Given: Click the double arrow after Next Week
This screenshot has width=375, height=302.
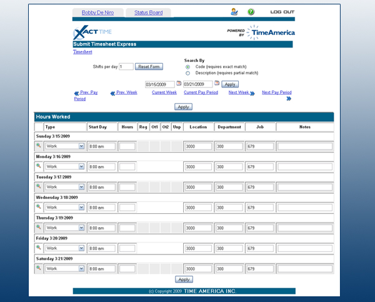Looking at the screenshot, I should click(x=252, y=93).
